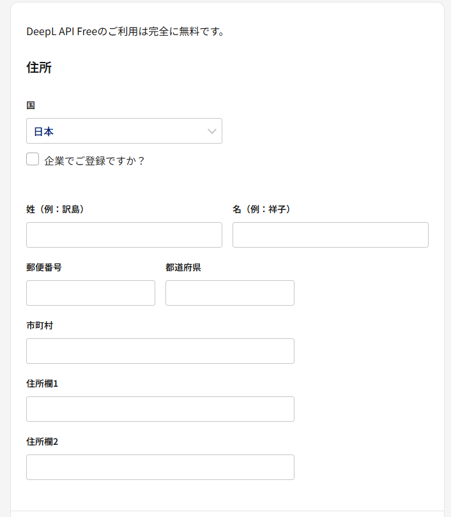Click into the 郵便番号 postal code field
The image size is (451, 517).
pos(91,293)
